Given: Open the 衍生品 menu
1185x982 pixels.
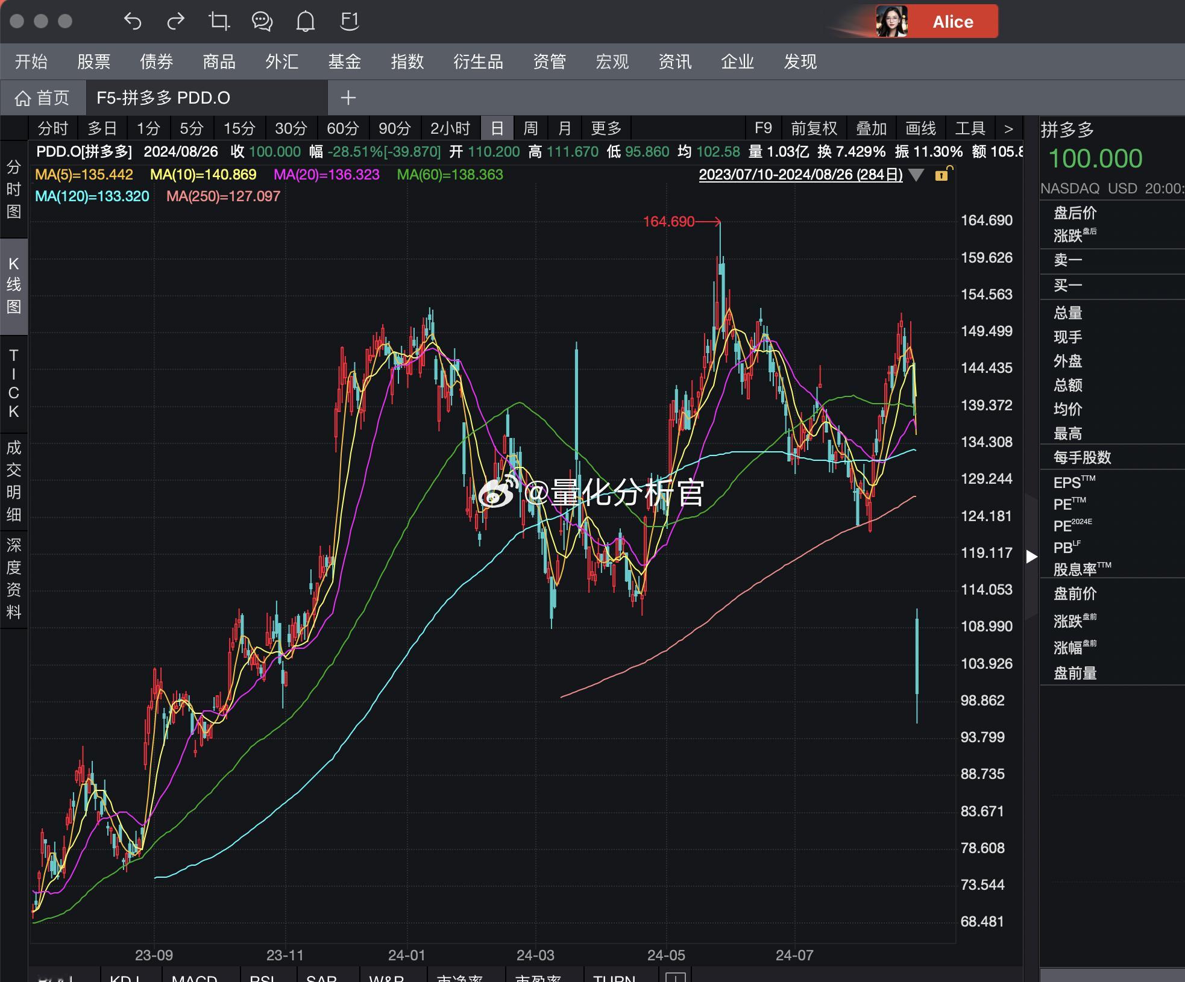Looking at the screenshot, I should tap(478, 61).
